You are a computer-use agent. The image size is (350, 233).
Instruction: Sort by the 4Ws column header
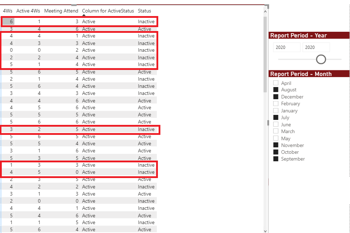[7, 11]
